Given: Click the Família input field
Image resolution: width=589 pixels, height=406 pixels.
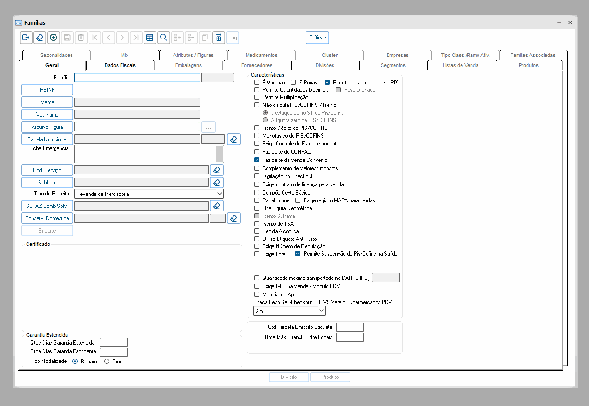Looking at the screenshot, I should [x=138, y=78].
